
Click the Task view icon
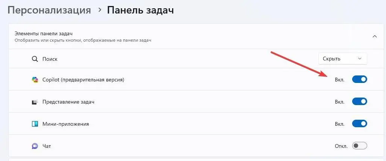click(35, 102)
